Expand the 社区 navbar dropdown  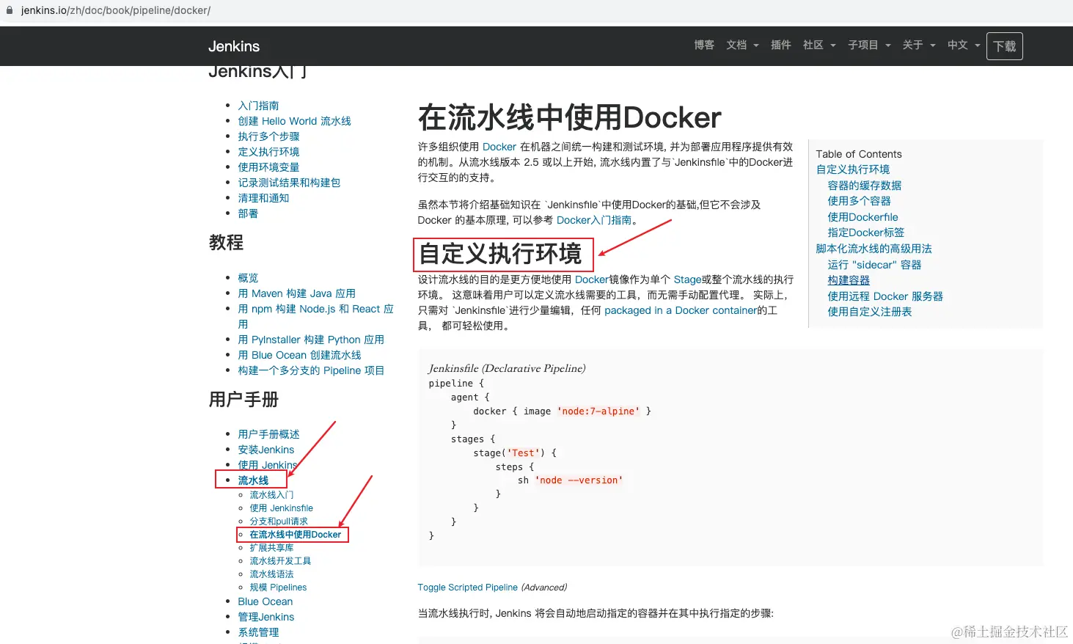[x=819, y=45]
